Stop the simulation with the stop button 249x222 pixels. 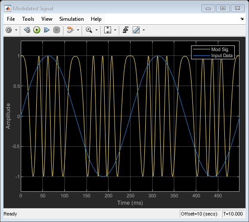[x=57, y=30]
